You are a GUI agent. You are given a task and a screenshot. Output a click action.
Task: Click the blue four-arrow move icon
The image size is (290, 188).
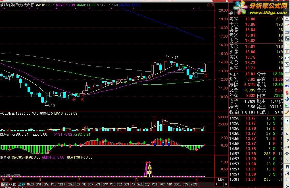(x=287, y=99)
